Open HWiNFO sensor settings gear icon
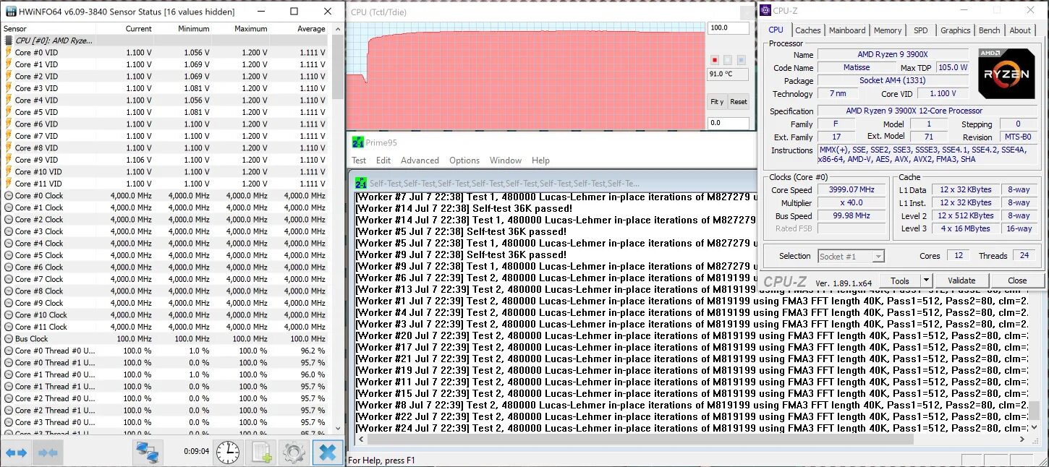The height and width of the screenshot is (467, 1049). [294, 453]
